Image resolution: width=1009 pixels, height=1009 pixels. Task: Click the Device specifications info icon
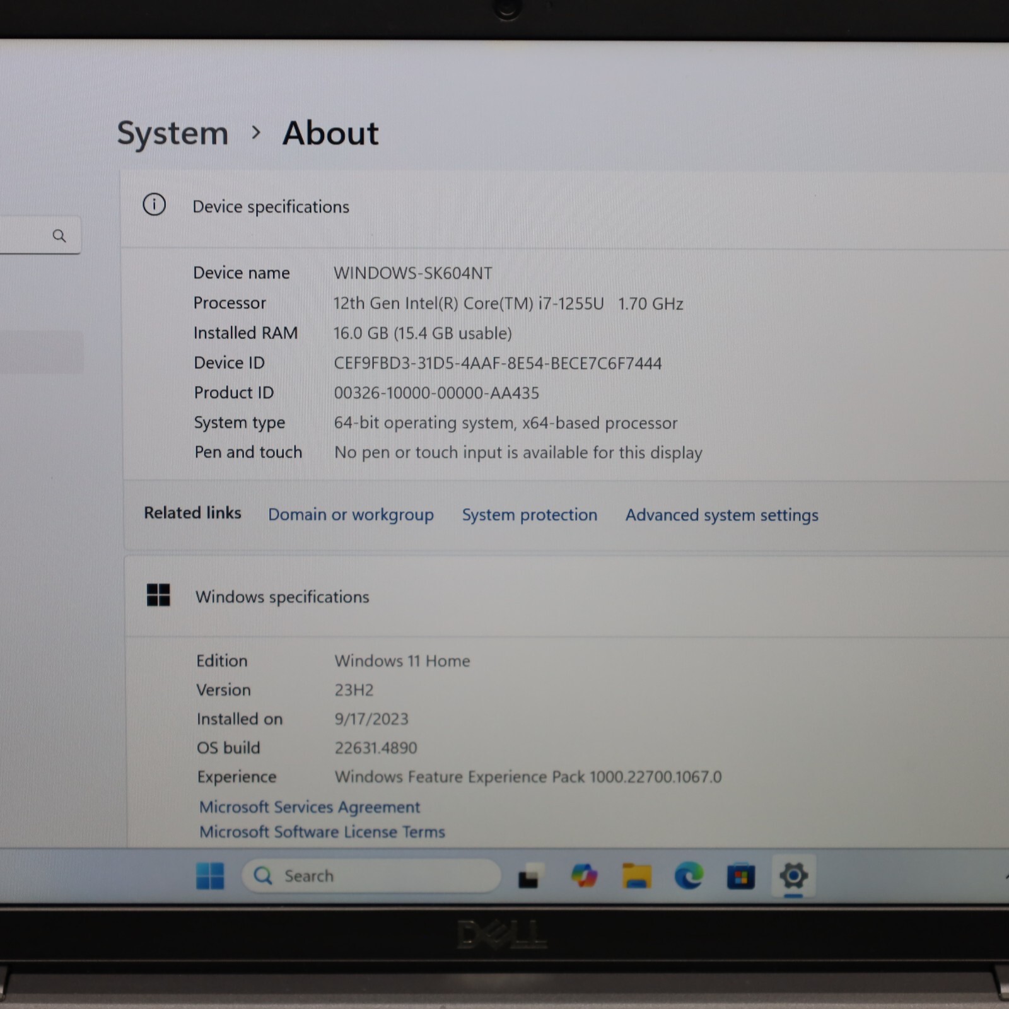tap(155, 204)
